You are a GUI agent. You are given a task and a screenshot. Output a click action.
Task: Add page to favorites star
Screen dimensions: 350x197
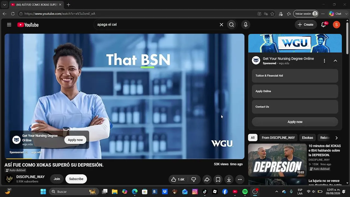click(272, 14)
